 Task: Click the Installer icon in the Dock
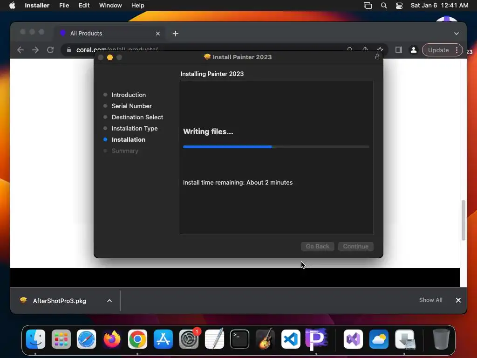click(405, 339)
